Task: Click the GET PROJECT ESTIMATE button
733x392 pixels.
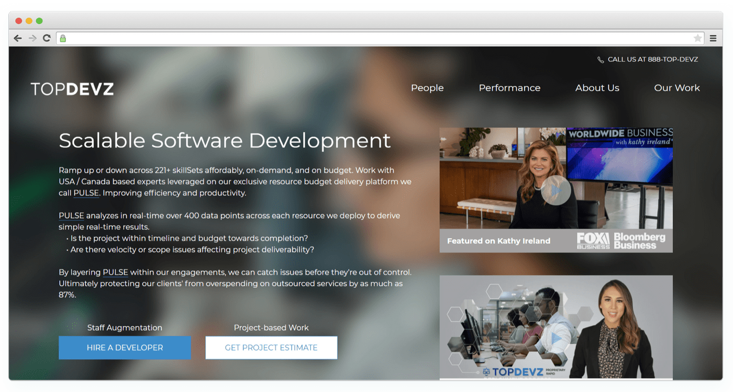Action: click(271, 348)
